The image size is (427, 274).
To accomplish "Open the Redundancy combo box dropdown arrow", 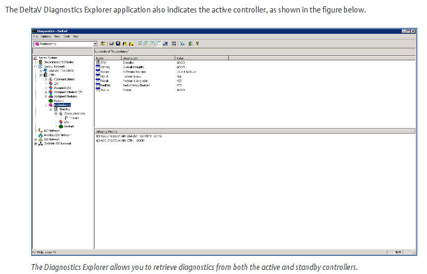I will [95, 44].
